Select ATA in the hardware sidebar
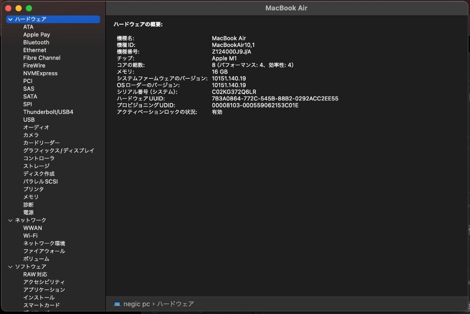470x314 pixels. [27, 27]
